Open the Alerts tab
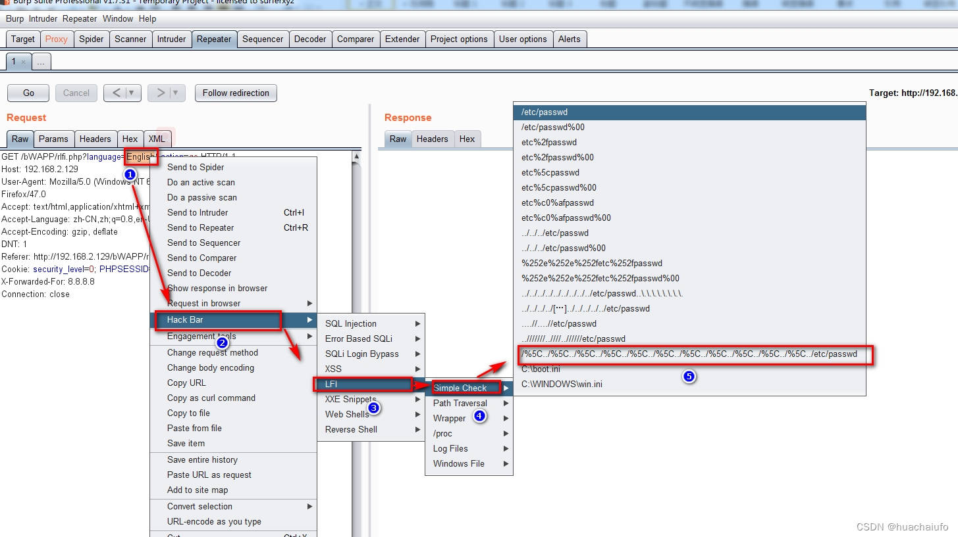 [570, 39]
